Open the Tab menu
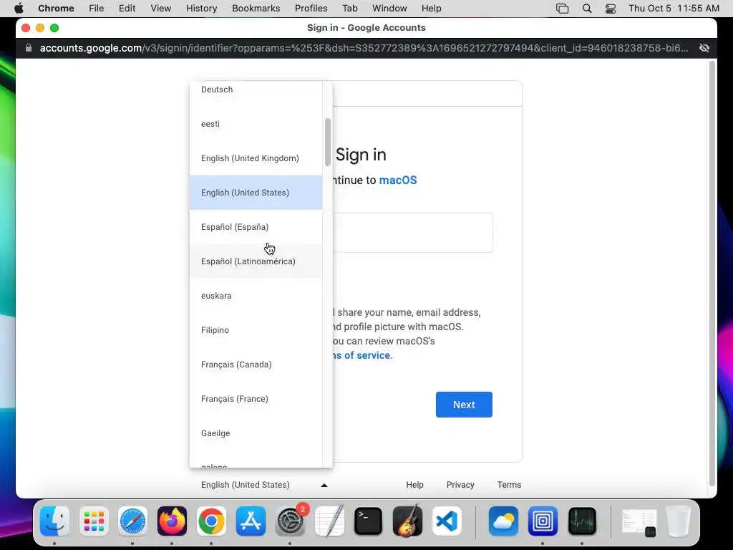The image size is (733, 550). click(349, 9)
